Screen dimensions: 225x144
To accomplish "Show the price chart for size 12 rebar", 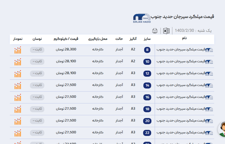I will pyautogui.click(x=18, y=74).
